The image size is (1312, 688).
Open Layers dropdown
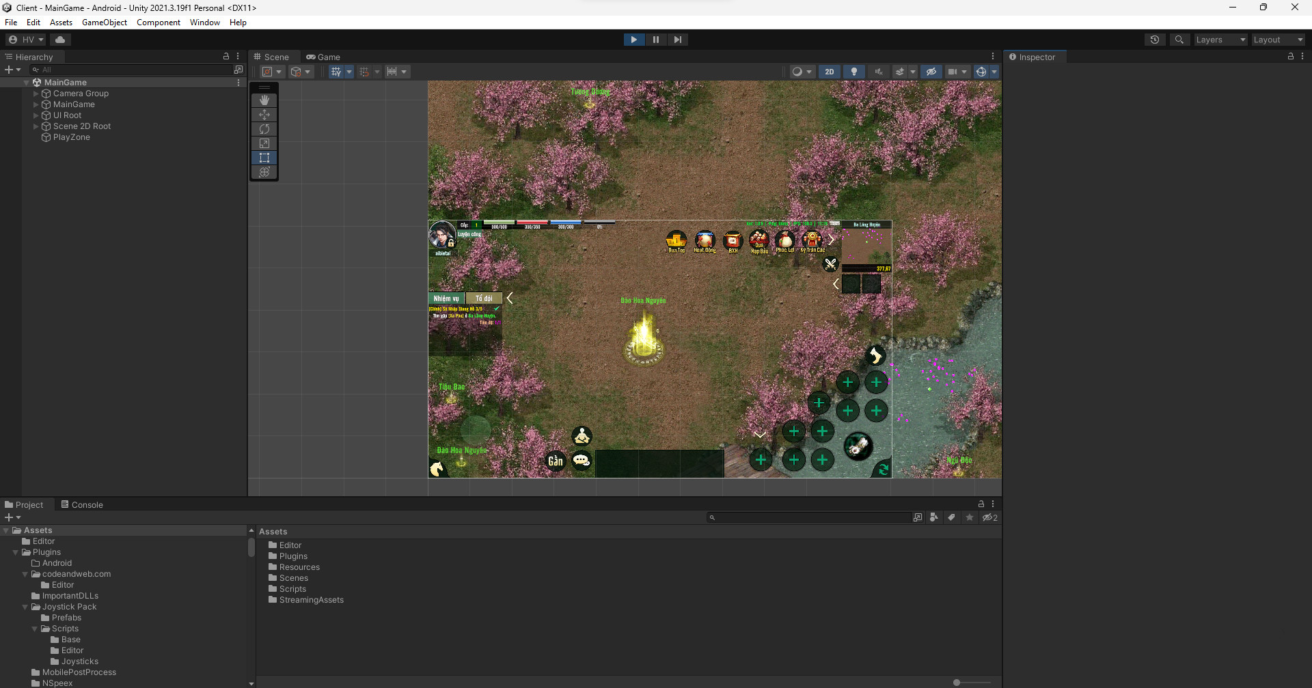click(x=1220, y=40)
